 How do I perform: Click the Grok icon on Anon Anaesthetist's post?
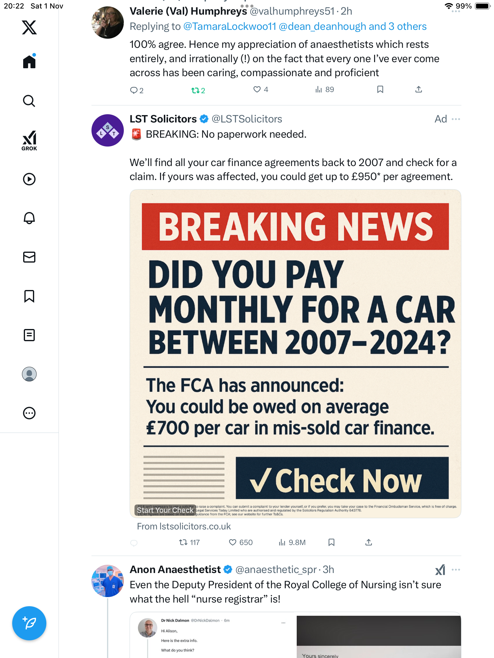click(x=440, y=570)
